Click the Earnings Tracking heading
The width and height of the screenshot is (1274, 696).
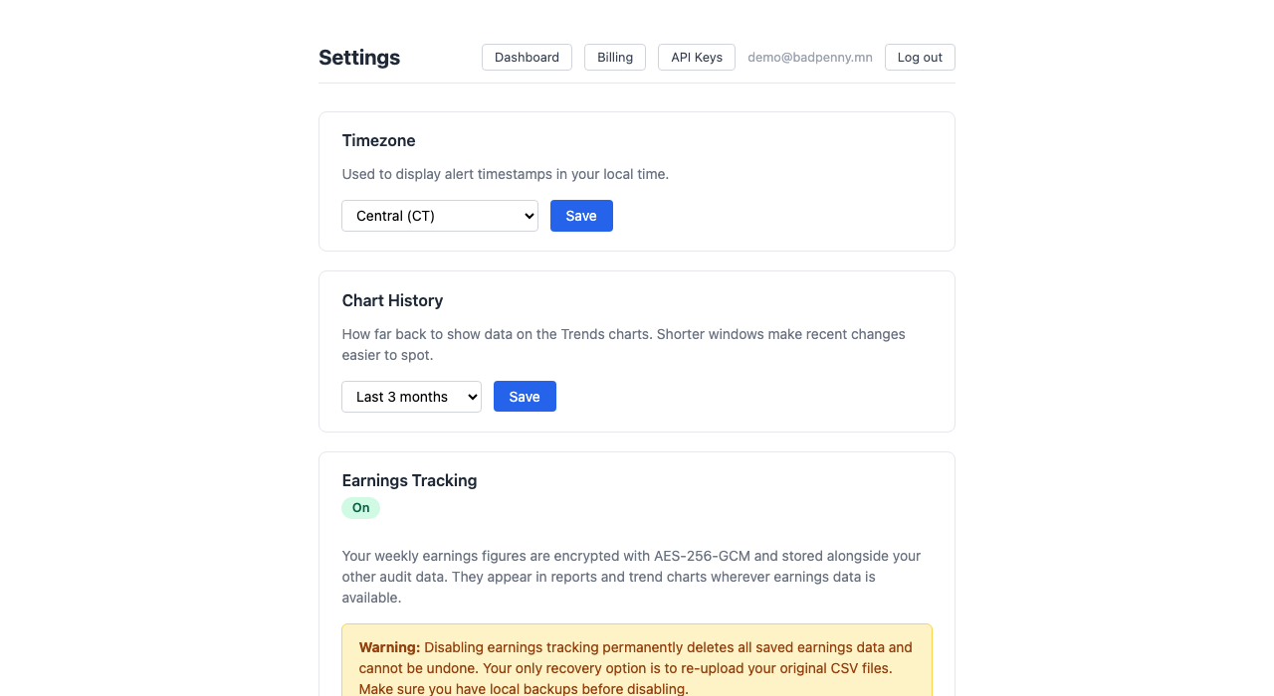[409, 481]
